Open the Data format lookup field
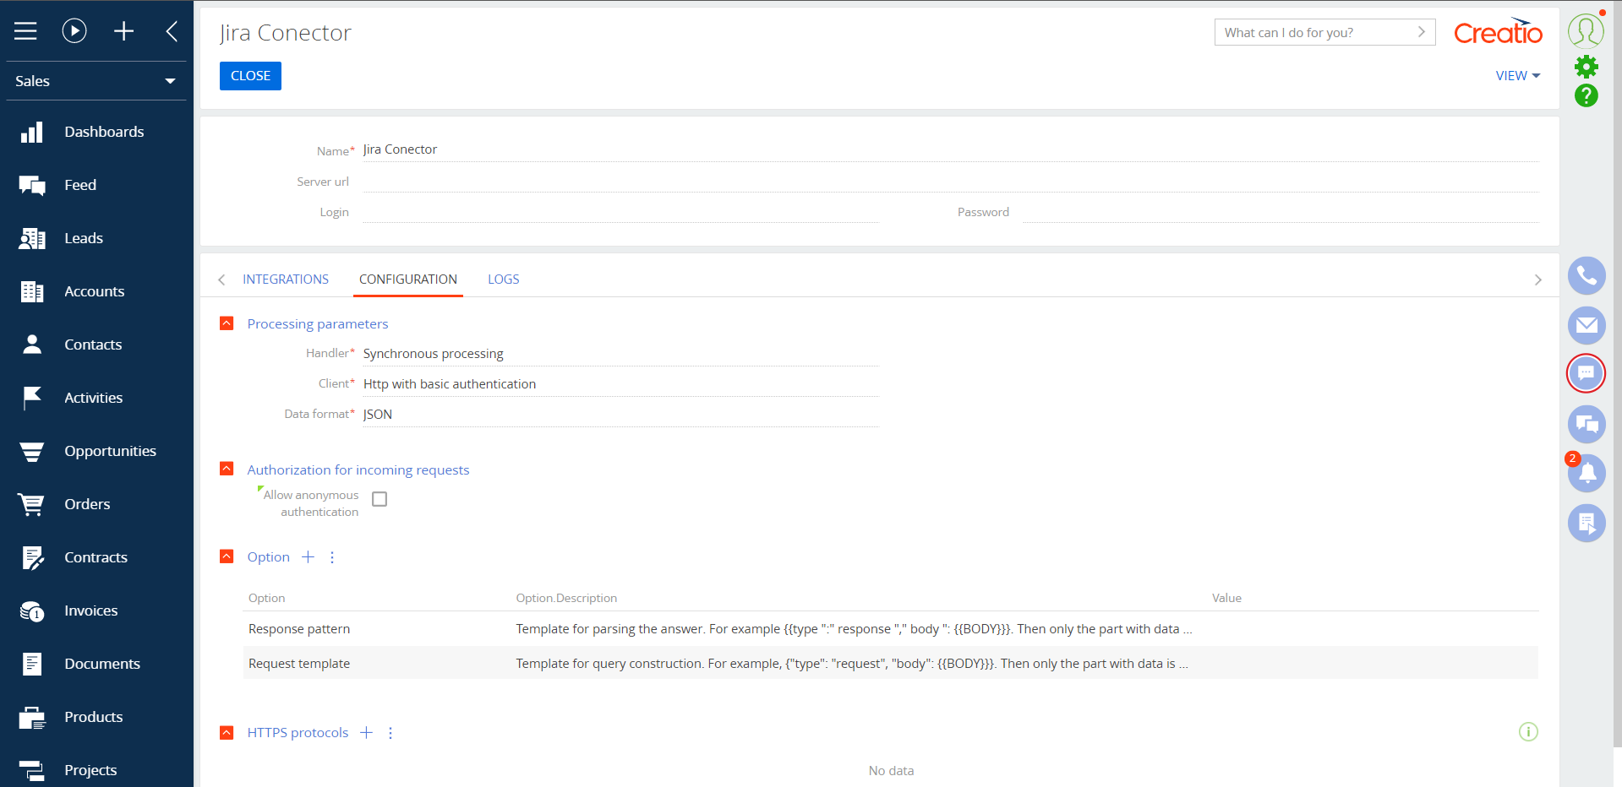This screenshot has width=1622, height=787. click(x=620, y=415)
